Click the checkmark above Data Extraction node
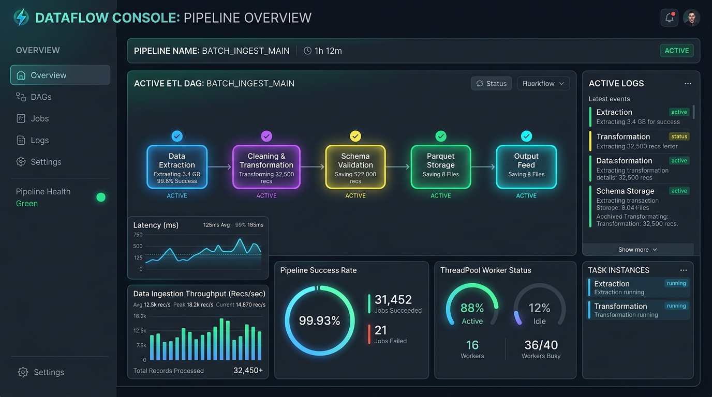The image size is (712, 397). 177,136
